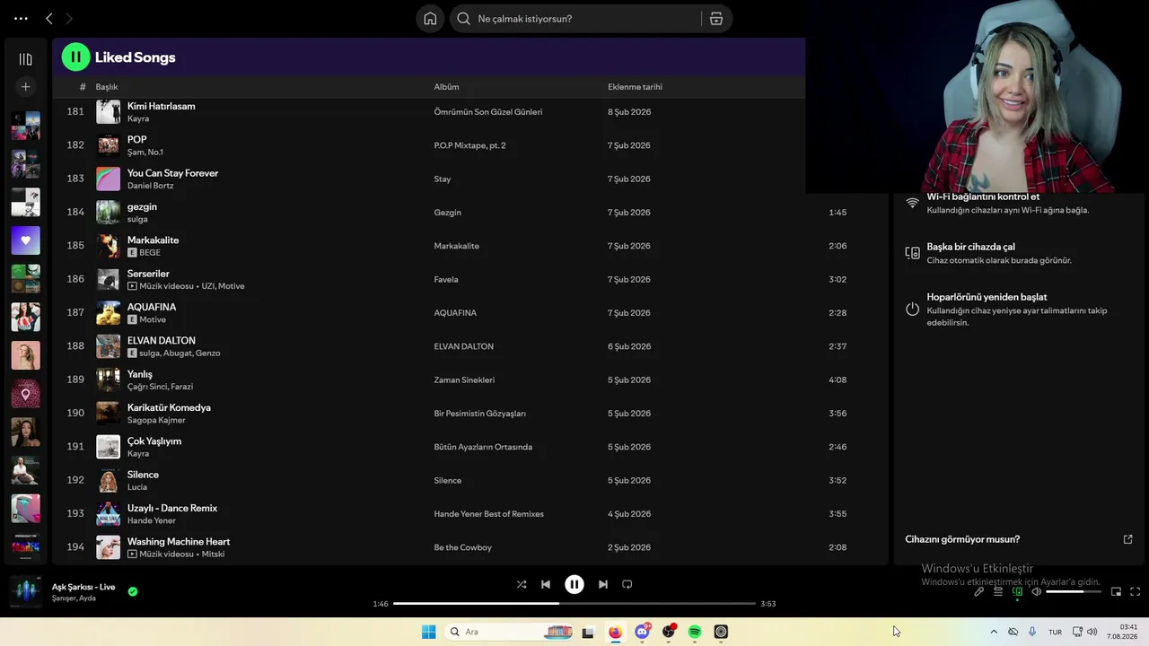Open the taskbar clock and date
Screen dimensions: 1149x646
[1122, 632]
